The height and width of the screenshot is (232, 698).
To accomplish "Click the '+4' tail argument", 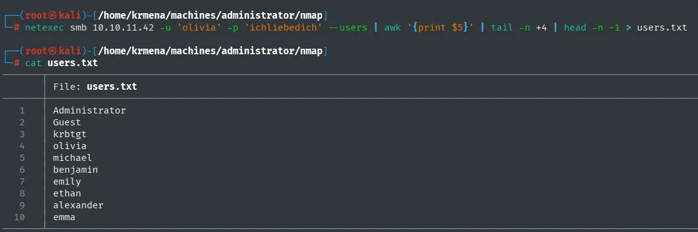I will click(x=541, y=27).
